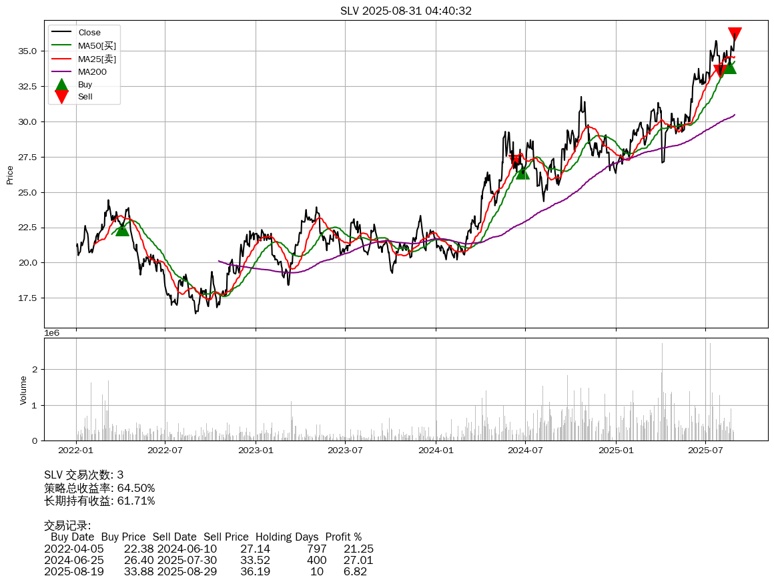This screenshot has width=774, height=584.
Task: Click the Price y-axis label
Action: (10, 175)
